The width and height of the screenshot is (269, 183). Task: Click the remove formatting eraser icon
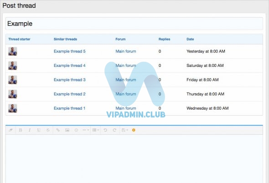point(10,130)
